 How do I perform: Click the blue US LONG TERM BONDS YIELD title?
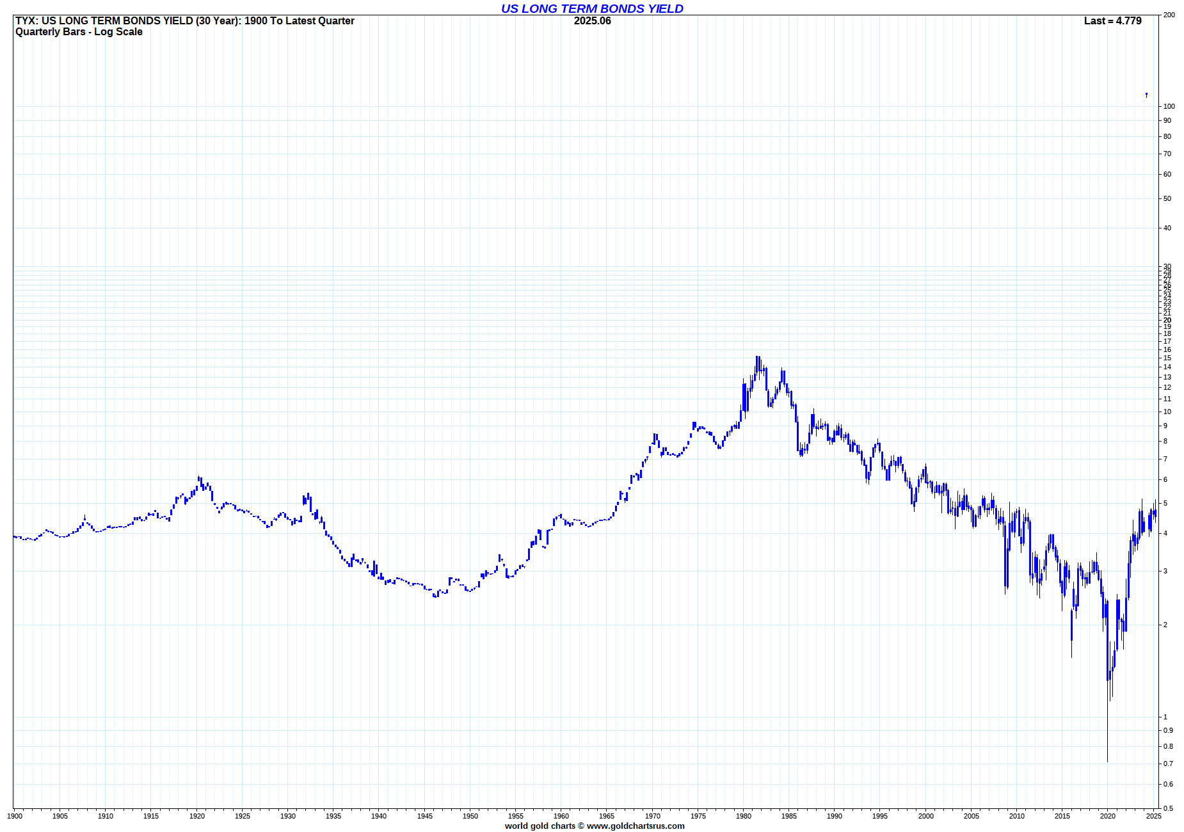click(592, 9)
